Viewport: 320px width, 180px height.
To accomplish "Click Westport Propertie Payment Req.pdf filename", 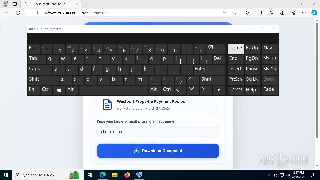I will 152,102.
